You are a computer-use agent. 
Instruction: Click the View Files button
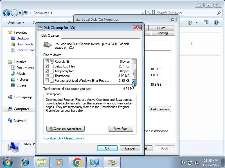[x=121, y=129]
